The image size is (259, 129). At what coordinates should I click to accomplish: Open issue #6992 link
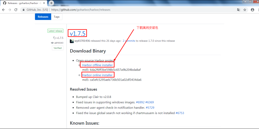coord(140,102)
